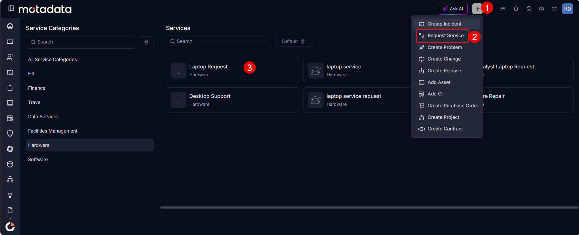Open the Ask AI assistant
Image resolution: width=579 pixels, height=235 pixels.
(453, 9)
